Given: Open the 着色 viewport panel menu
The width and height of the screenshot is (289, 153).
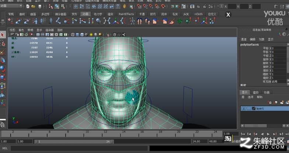Looking at the screenshot, I should point(21,30).
